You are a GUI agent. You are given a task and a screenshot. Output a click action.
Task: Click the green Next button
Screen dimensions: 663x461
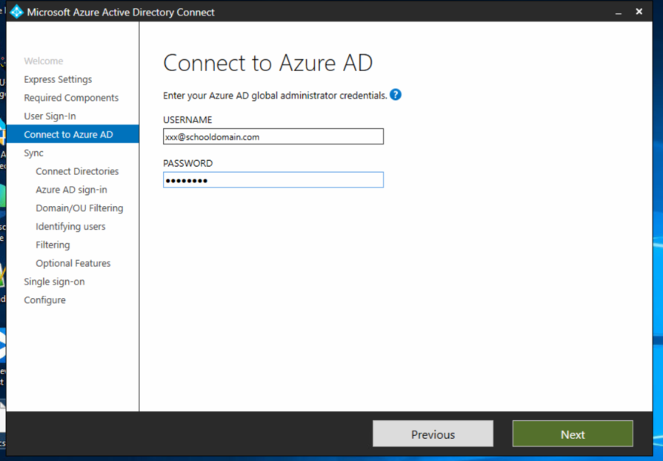point(573,434)
